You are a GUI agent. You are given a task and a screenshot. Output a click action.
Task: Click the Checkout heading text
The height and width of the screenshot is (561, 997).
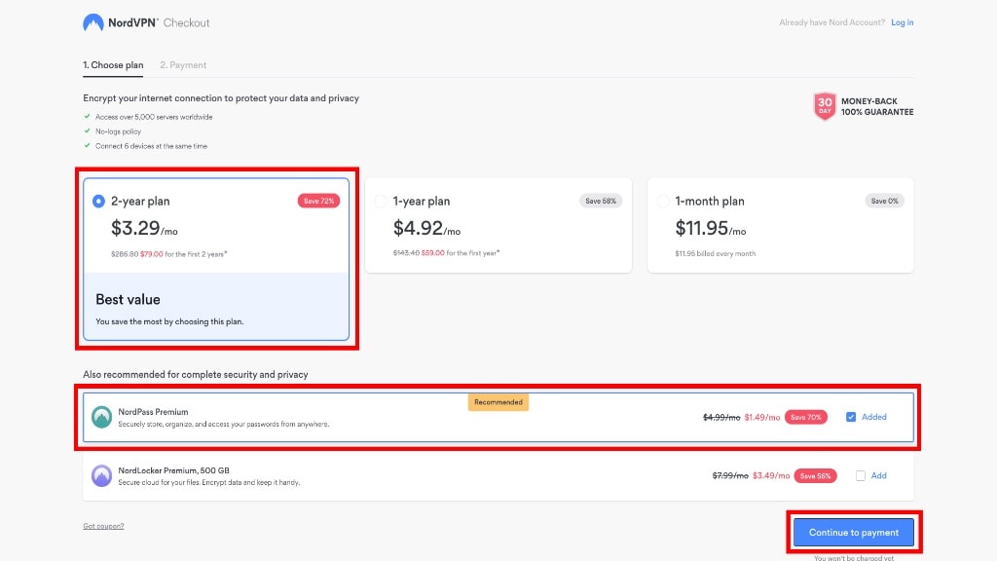(x=186, y=23)
